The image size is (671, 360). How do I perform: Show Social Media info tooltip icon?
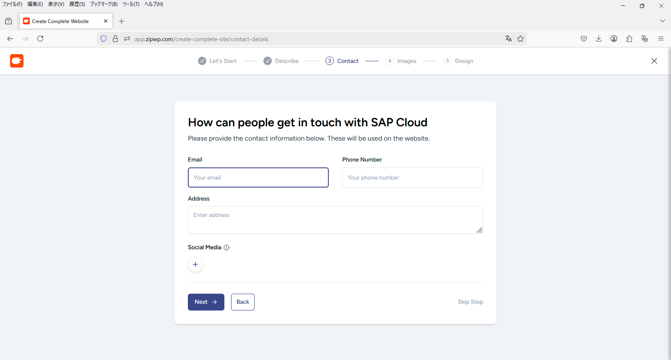226,248
